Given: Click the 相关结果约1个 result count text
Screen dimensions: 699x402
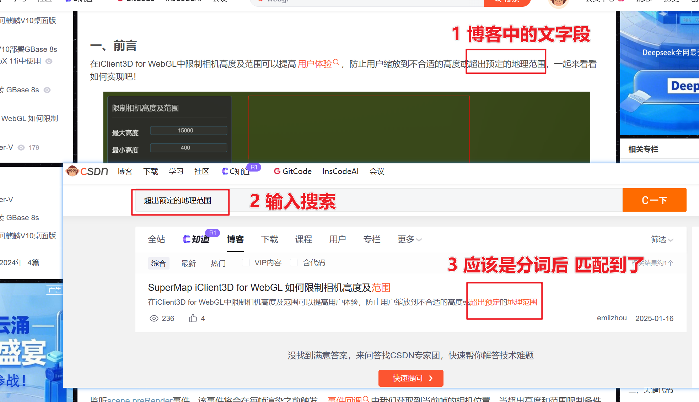Looking at the screenshot, I should click(652, 263).
